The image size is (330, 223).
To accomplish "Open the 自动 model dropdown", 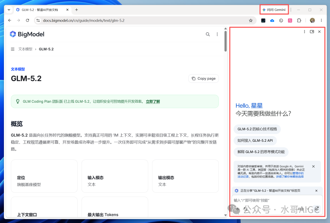I will [303, 209].
